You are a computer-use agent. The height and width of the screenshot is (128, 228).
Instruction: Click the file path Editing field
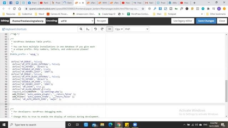point(28,21)
